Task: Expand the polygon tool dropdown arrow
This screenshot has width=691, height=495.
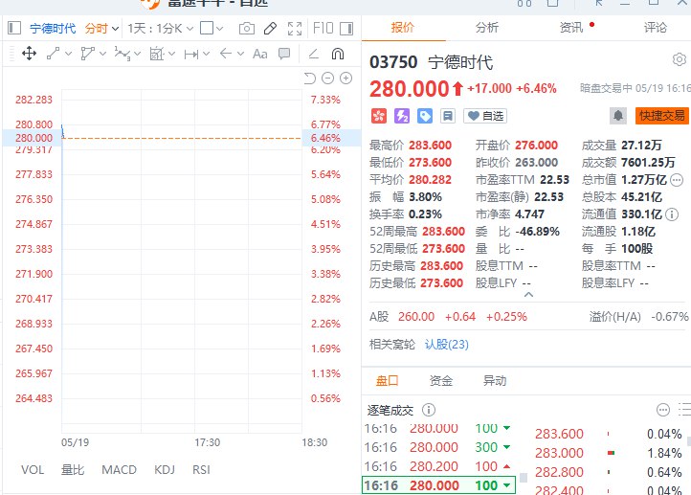Action: pos(102,54)
